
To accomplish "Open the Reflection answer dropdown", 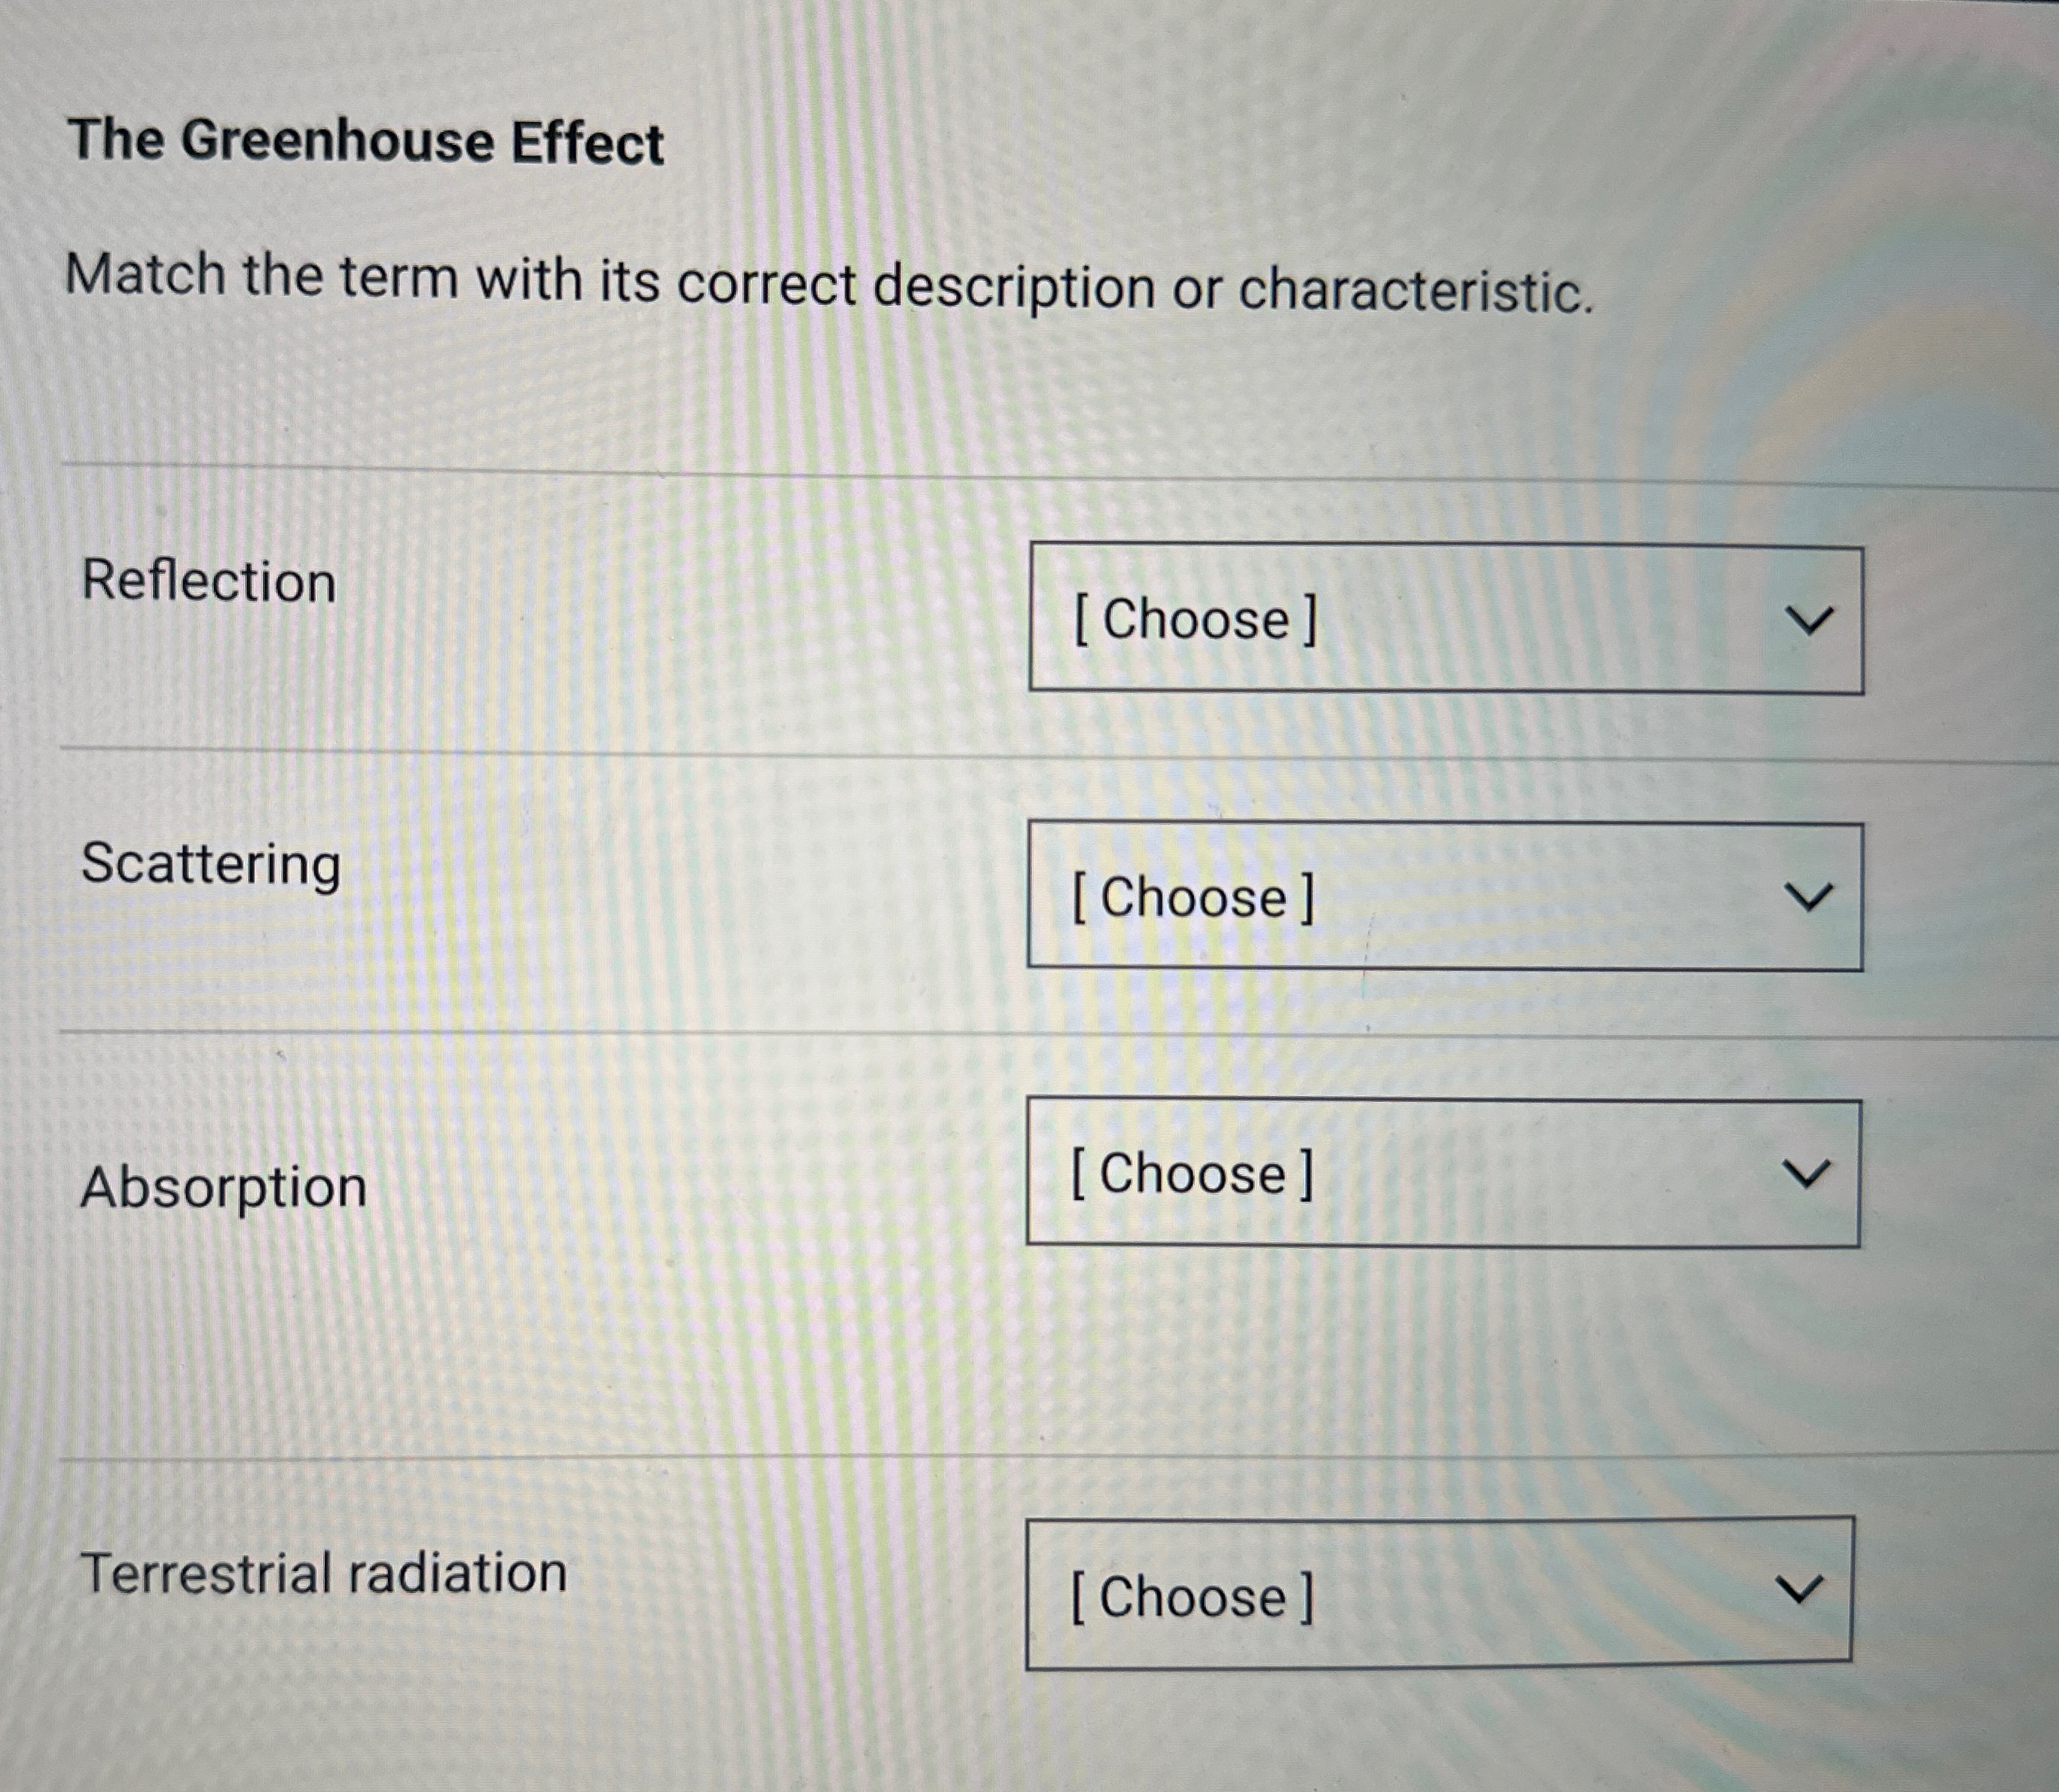I will point(1446,618).
